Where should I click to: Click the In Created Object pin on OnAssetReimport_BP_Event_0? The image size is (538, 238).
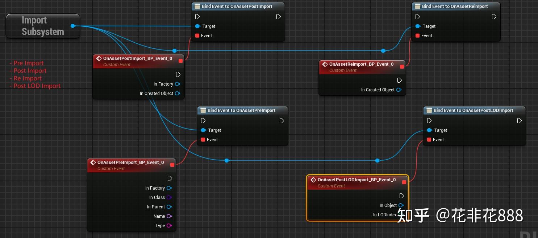399,90
